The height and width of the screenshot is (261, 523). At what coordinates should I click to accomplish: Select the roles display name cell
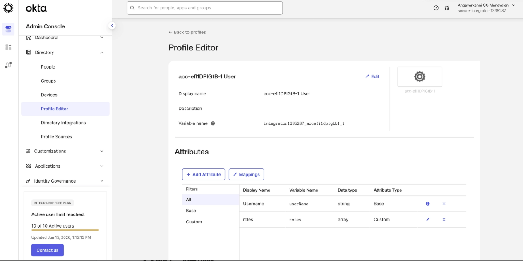pos(248,220)
